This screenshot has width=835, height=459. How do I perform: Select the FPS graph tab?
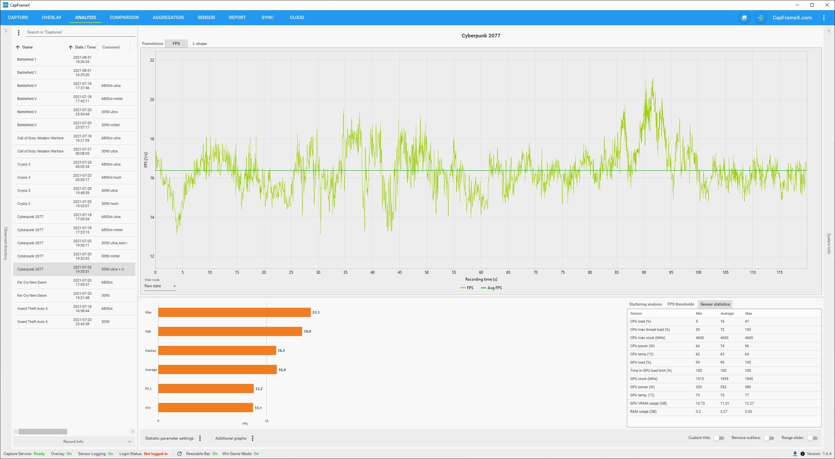[176, 44]
